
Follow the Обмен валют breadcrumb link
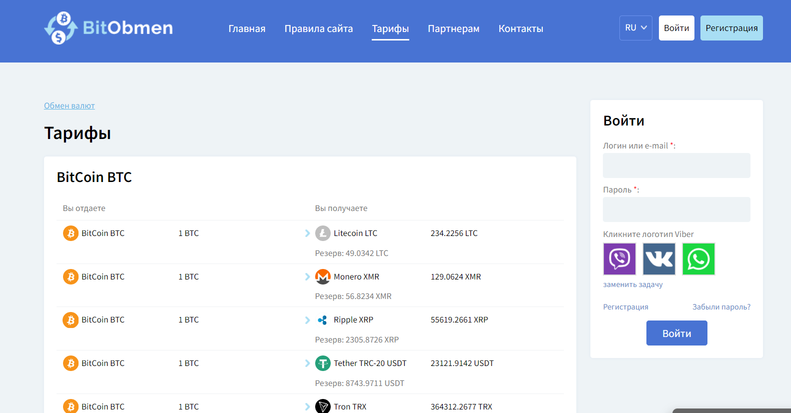pyautogui.click(x=70, y=106)
